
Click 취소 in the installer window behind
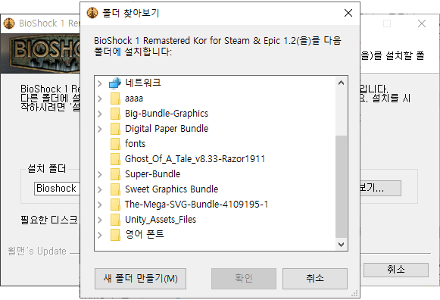[x=396, y=270]
